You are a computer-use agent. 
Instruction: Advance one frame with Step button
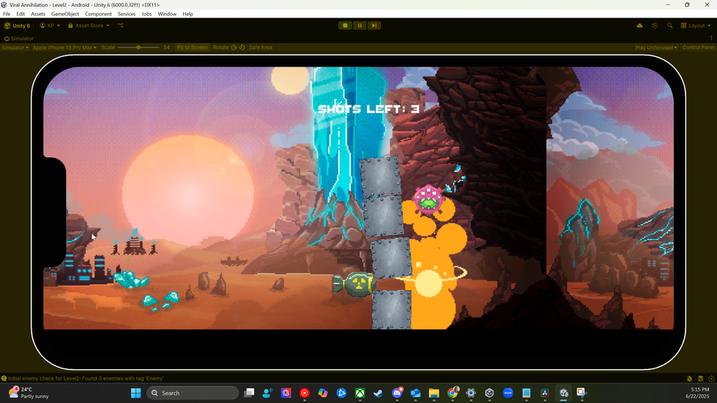click(x=374, y=26)
